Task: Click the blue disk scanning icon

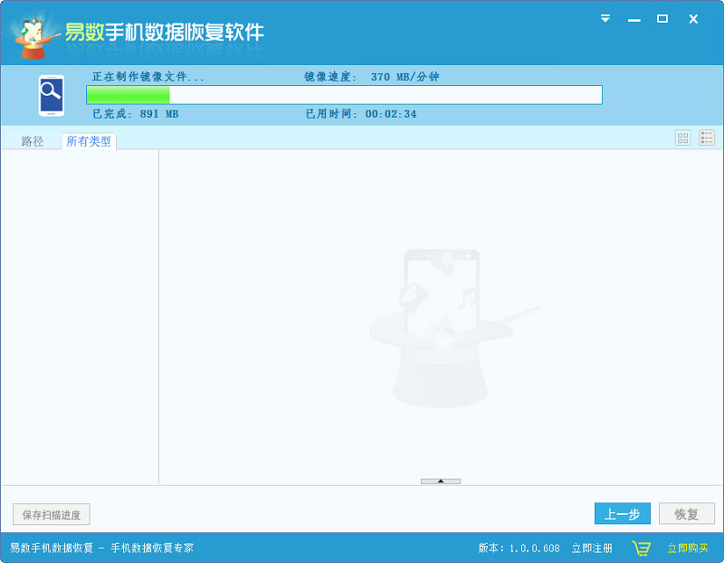Action: 52,94
